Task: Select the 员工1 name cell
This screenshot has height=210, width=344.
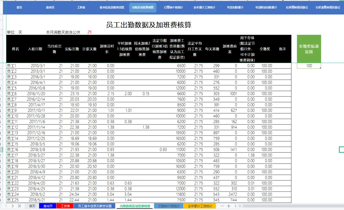Action: tap(15, 66)
